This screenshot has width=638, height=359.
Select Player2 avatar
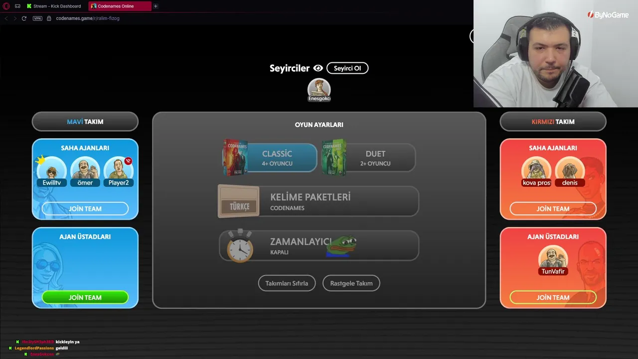[x=119, y=172]
